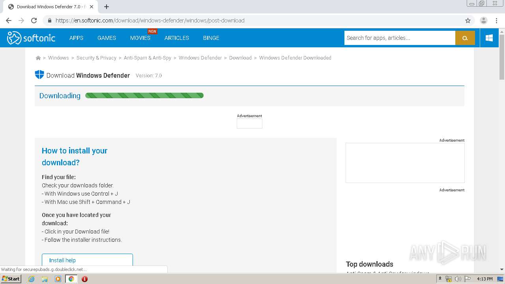Click the volume speaker tray icon

pos(458,279)
